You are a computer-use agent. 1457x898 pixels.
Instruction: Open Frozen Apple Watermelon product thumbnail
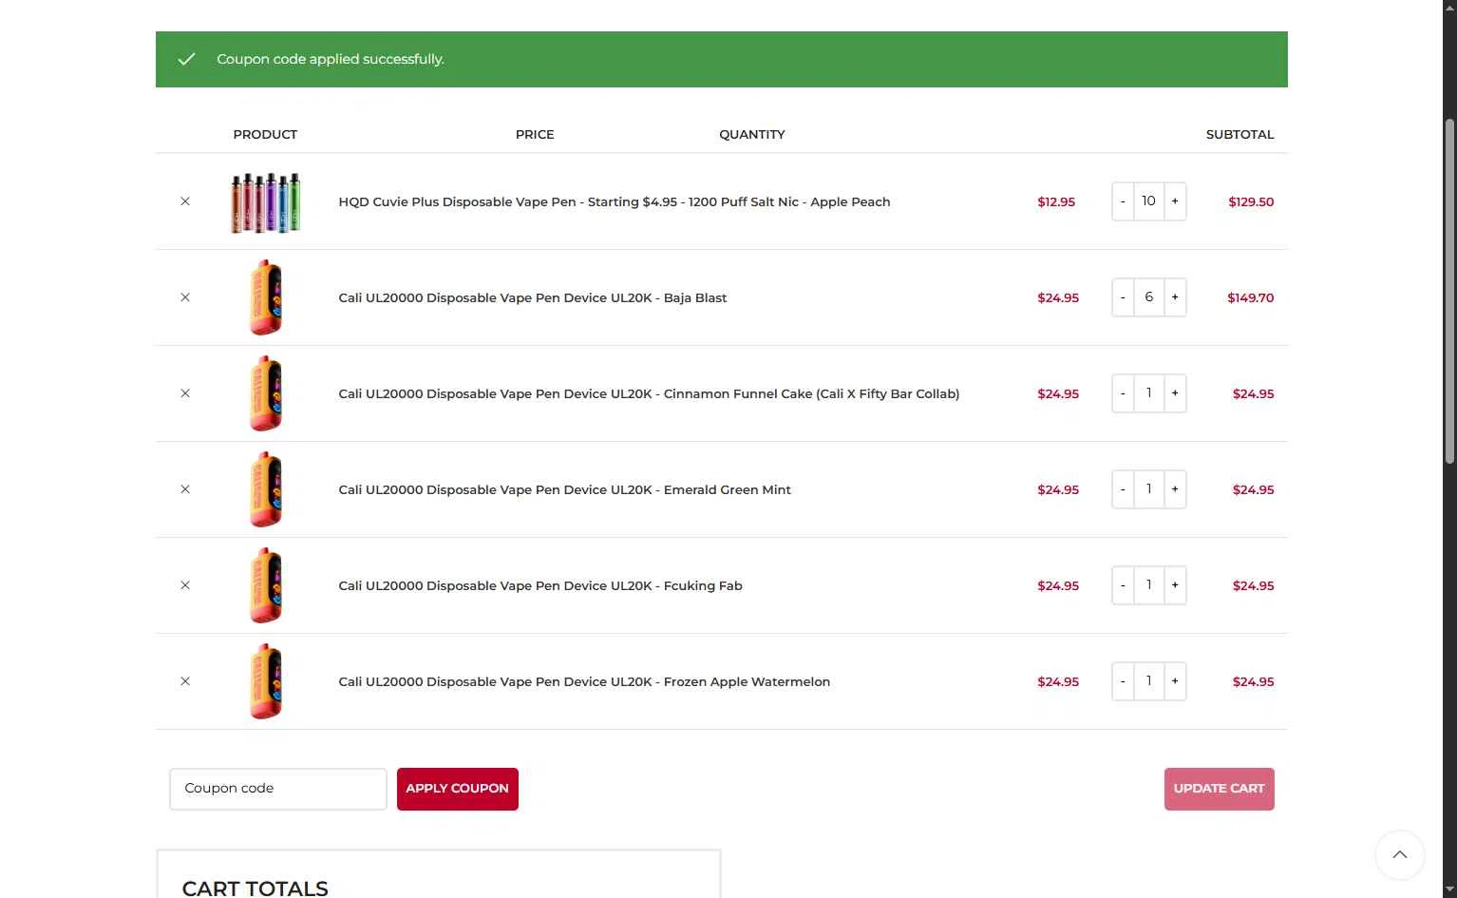[266, 681]
